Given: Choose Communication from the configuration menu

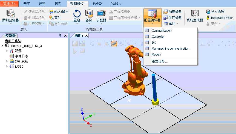Looking at the screenshot, I should click(170, 31).
